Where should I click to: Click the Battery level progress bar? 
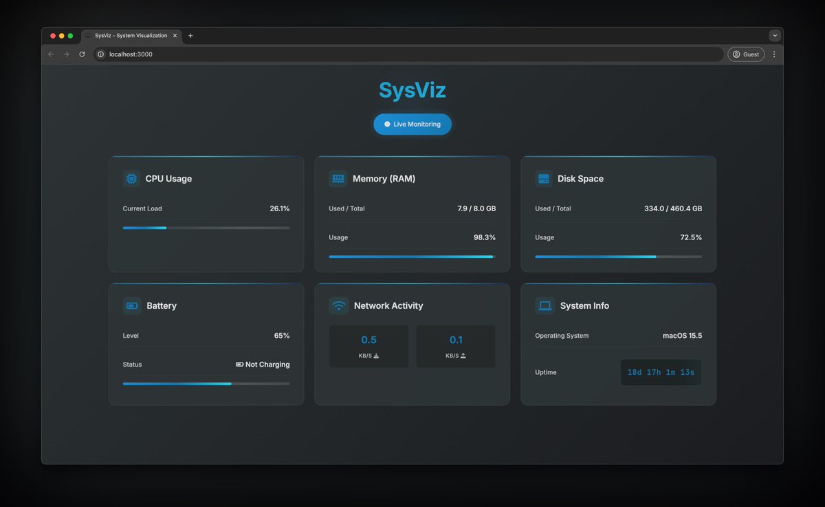(206, 384)
